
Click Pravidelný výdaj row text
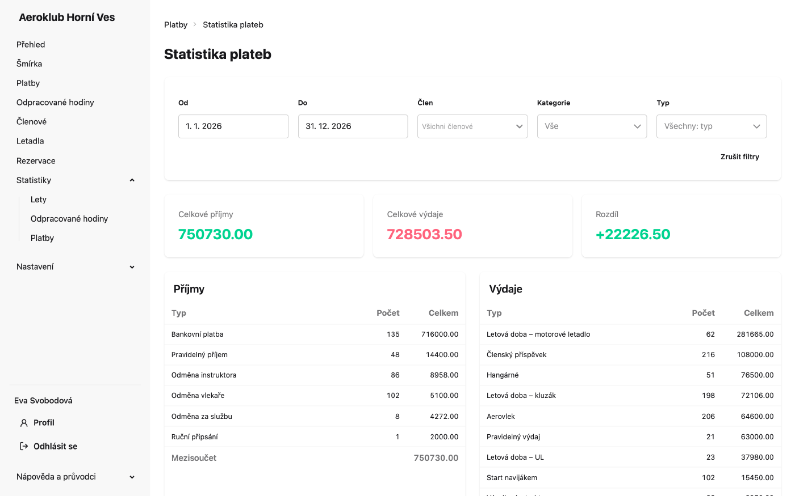point(513,437)
